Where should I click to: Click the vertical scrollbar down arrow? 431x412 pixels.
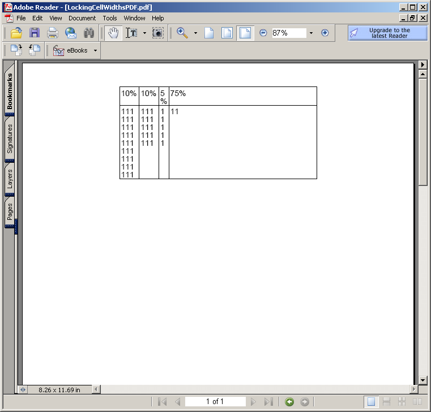click(423, 380)
